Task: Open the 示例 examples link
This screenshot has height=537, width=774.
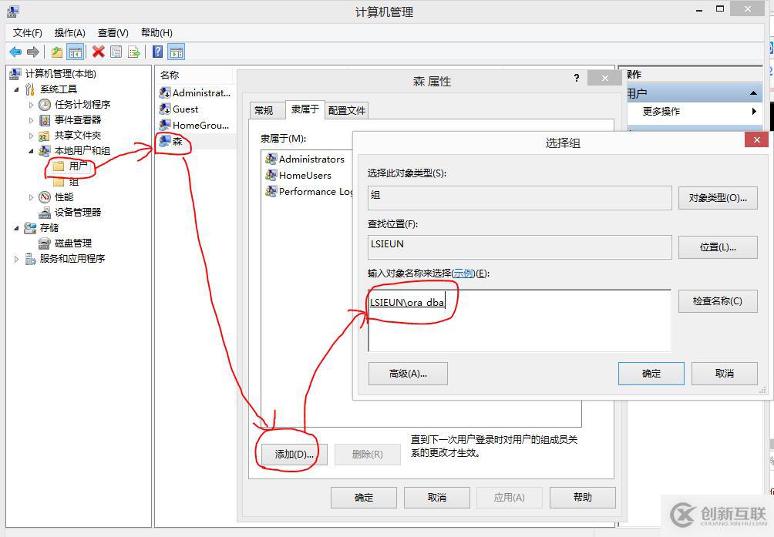Action: (463, 274)
